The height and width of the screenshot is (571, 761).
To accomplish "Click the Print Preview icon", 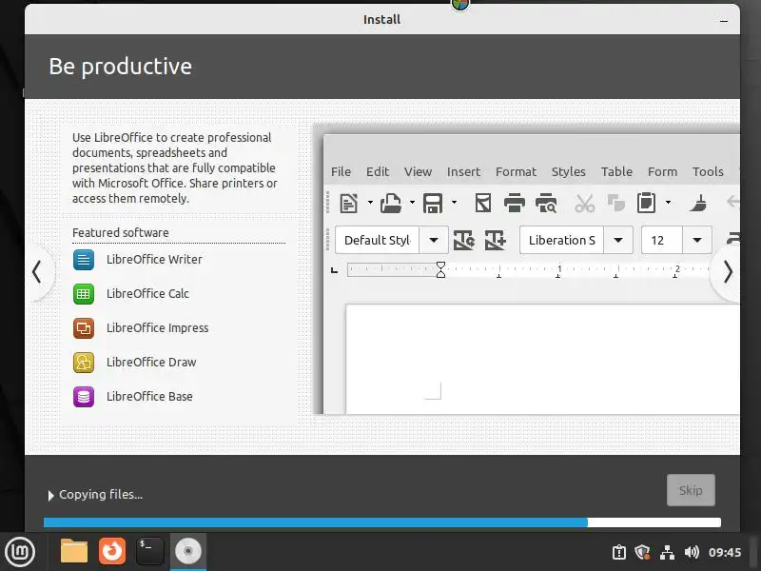I will 546,203.
